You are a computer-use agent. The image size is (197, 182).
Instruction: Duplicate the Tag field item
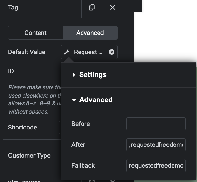pos(92,7)
